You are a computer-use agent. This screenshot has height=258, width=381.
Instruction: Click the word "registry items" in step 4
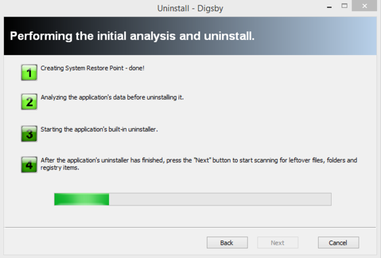pyautogui.click(x=60, y=167)
